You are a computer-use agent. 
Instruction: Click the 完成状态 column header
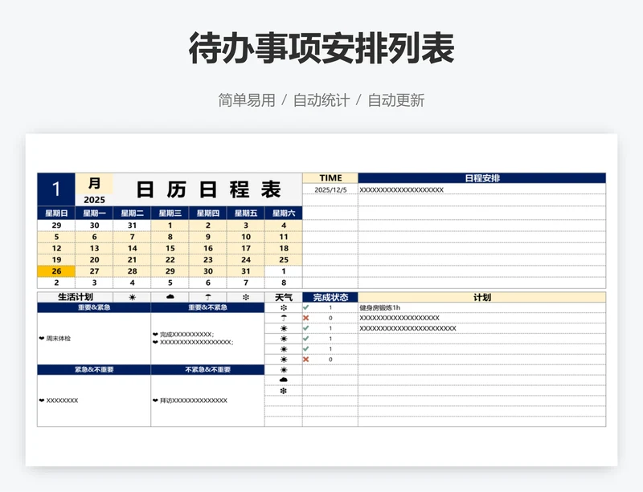point(330,298)
